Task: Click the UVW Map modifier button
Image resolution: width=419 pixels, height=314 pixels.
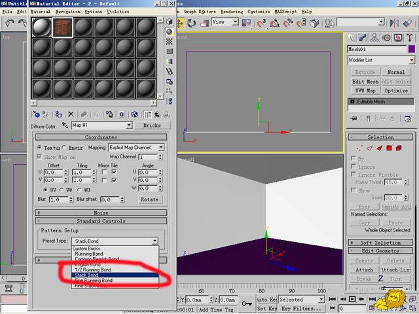Action: [x=365, y=90]
